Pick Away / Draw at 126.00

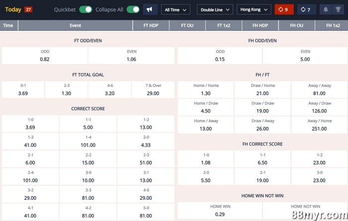319,107
